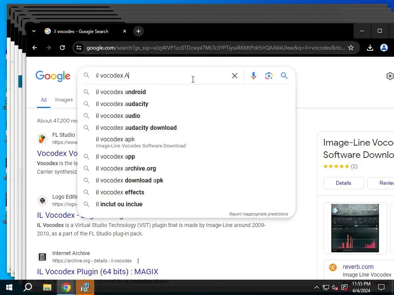The image size is (394, 295).
Task: Click 'Report inappropriate predictions' link
Action: pyautogui.click(x=259, y=214)
